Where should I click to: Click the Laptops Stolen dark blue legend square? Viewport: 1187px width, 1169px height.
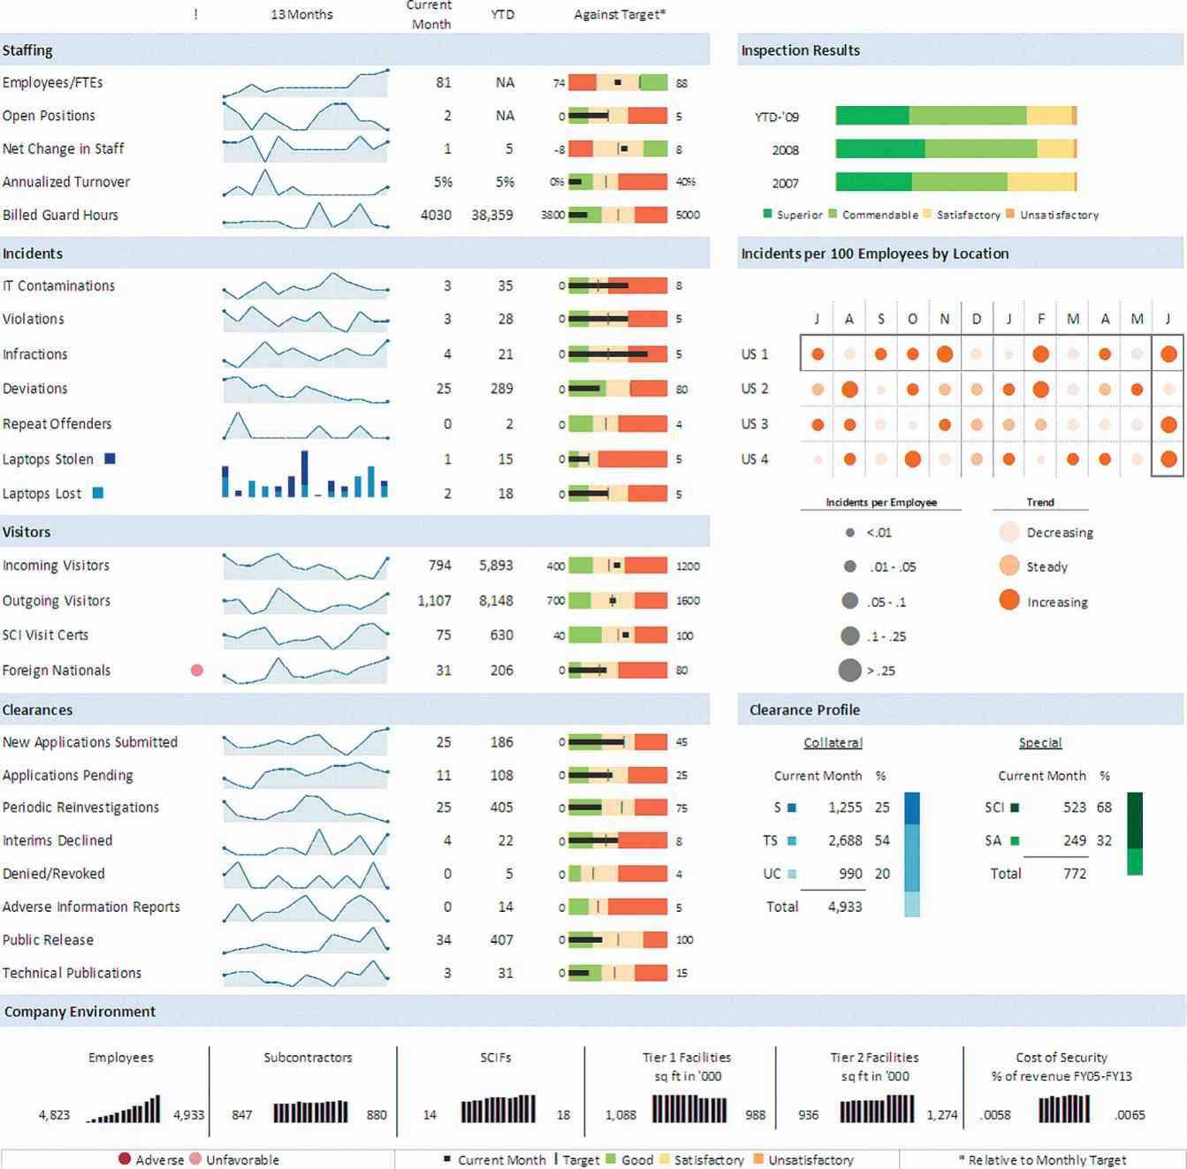(110, 459)
